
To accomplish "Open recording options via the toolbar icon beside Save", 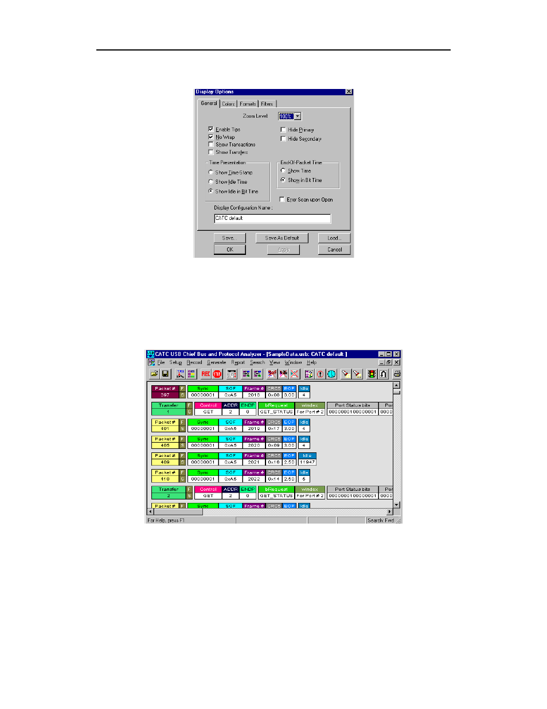I will tap(180, 374).
